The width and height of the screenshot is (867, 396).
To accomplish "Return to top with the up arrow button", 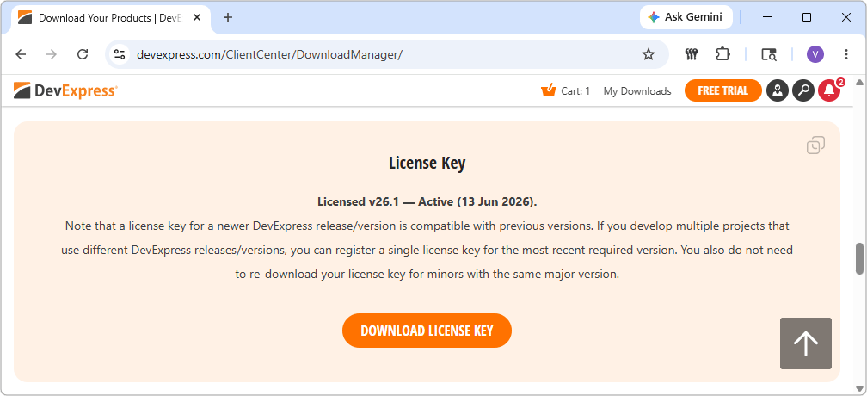I will [806, 343].
